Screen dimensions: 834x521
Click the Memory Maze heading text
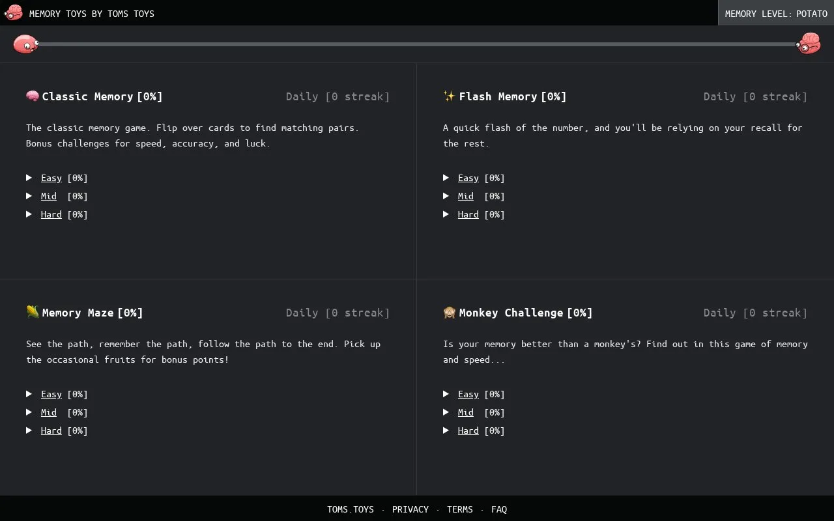78,313
